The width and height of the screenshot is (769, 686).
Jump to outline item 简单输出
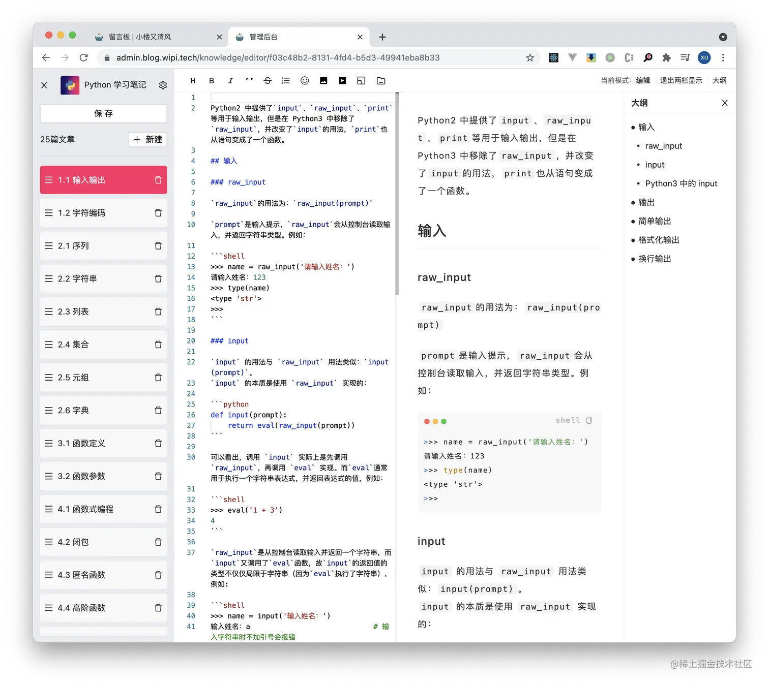[x=655, y=221]
